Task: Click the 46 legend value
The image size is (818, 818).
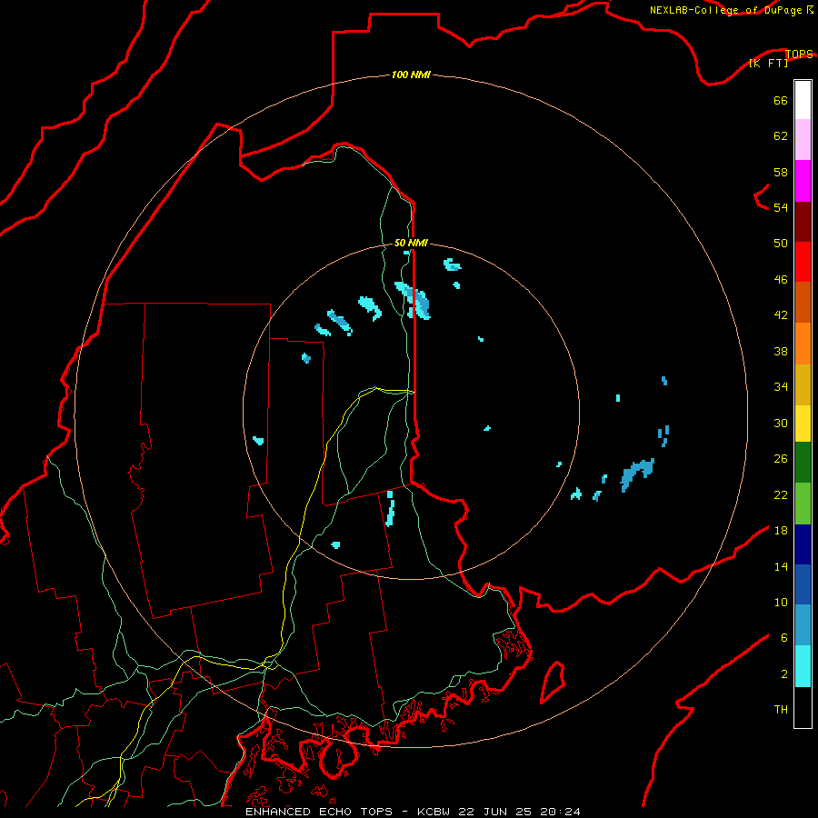Action: [781, 280]
